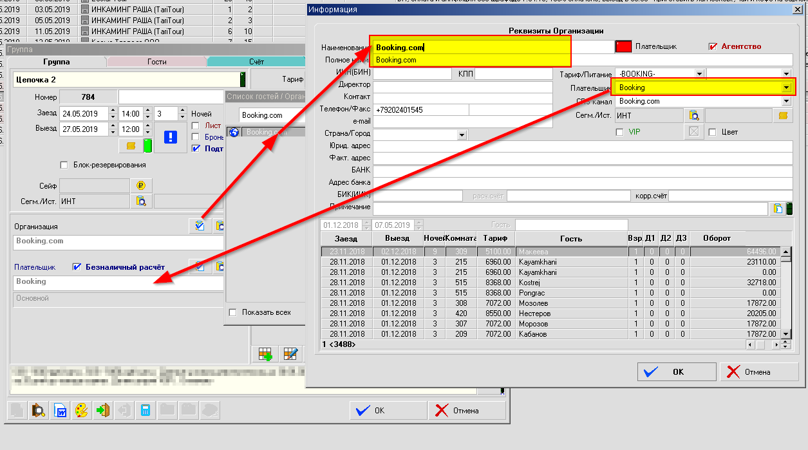
Task: Click the ruble coin icon beside Сейф
Action: pyautogui.click(x=140, y=185)
